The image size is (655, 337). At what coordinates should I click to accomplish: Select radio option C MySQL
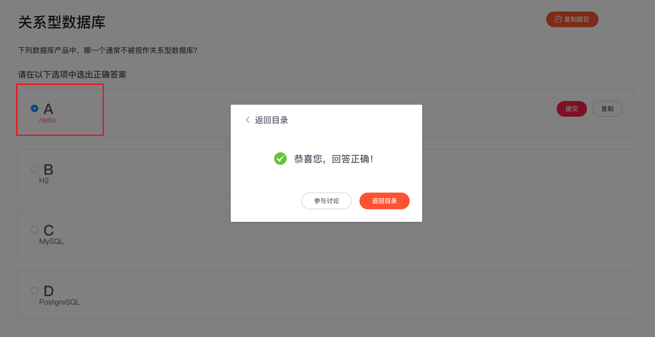35,230
